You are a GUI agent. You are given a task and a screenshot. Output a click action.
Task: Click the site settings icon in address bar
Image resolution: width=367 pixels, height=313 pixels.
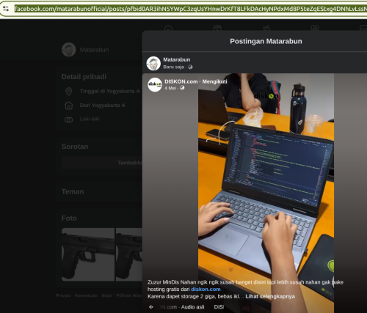click(6, 9)
